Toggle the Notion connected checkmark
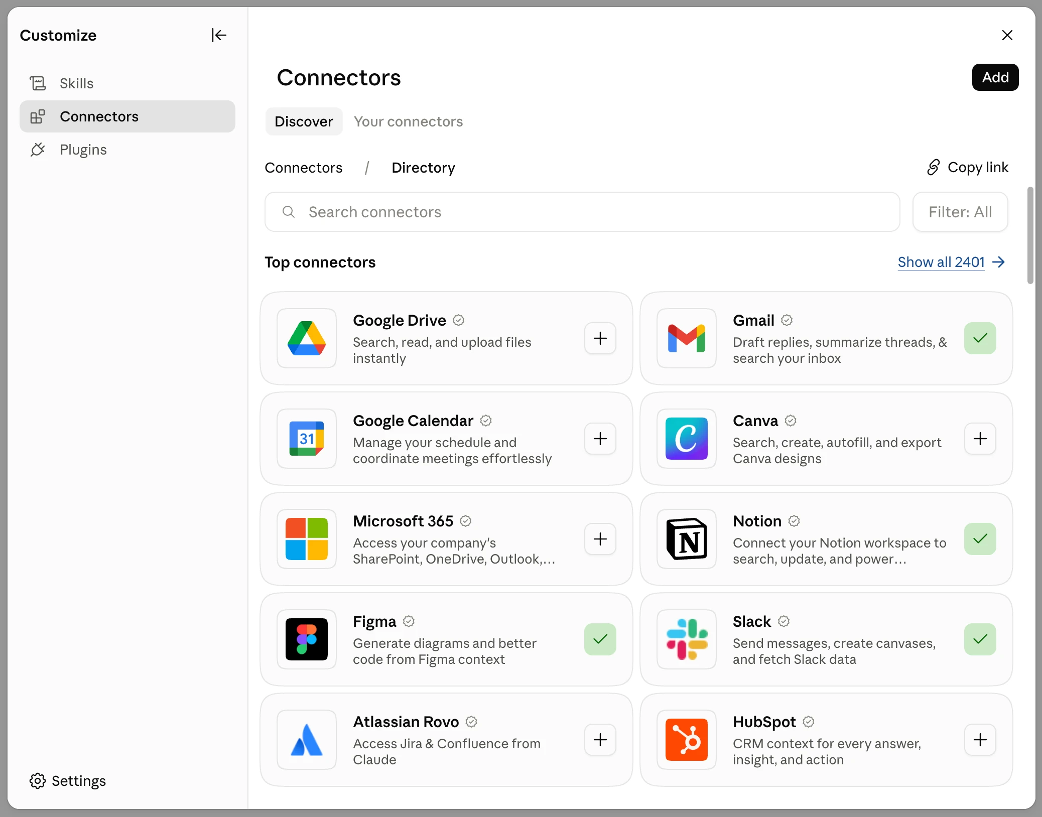This screenshot has height=817, width=1042. (x=980, y=539)
